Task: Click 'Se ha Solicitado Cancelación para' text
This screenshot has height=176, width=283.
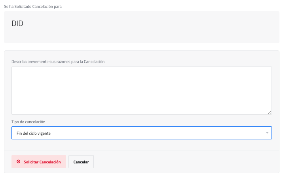Action: 32,7
